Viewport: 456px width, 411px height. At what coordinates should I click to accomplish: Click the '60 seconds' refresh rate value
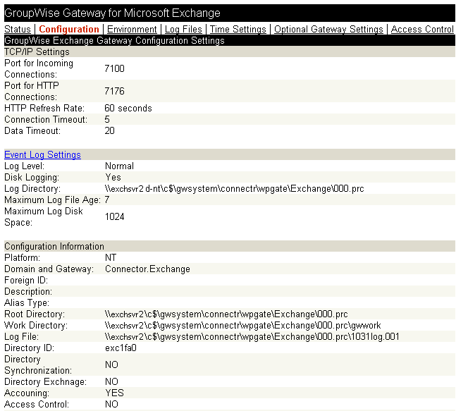(x=128, y=108)
